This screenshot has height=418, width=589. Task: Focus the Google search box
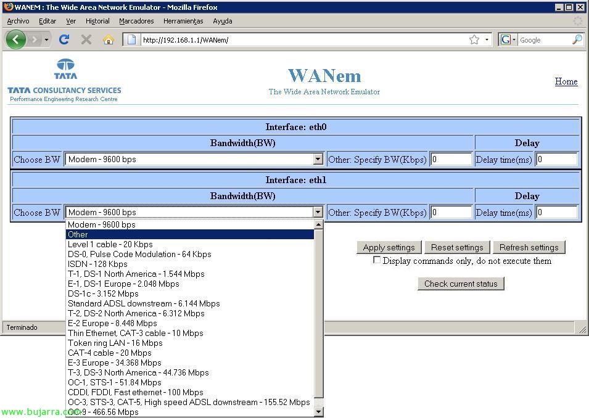545,40
